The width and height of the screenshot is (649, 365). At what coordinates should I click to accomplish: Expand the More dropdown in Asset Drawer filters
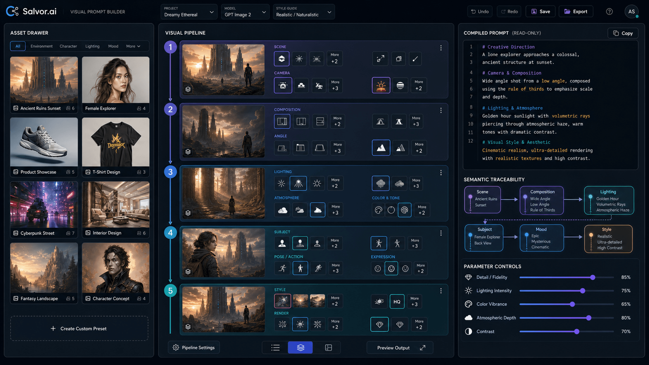tap(133, 46)
